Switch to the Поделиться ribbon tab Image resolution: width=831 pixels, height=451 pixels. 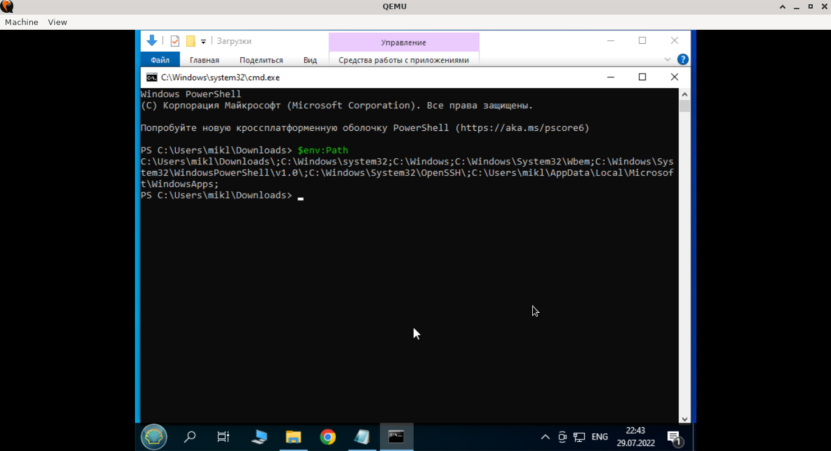[x=261, y=60]
